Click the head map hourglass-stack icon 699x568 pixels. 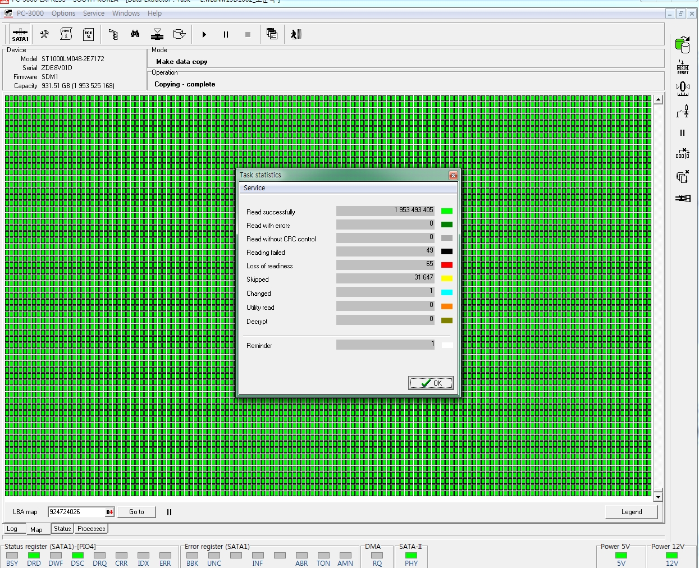157,35
